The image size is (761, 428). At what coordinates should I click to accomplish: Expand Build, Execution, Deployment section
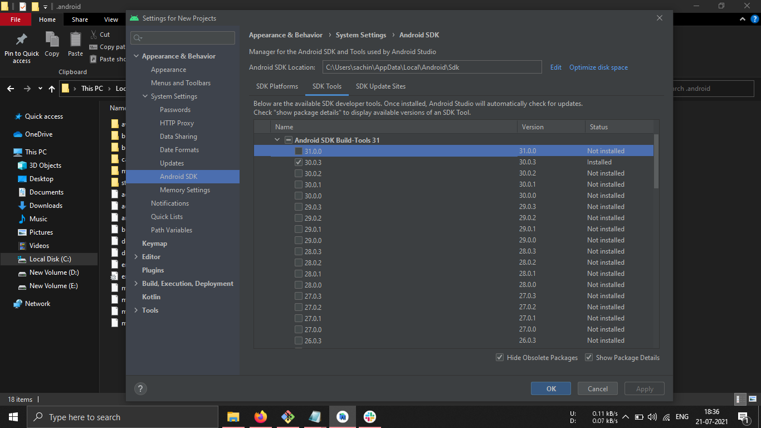tap(136, 284)
